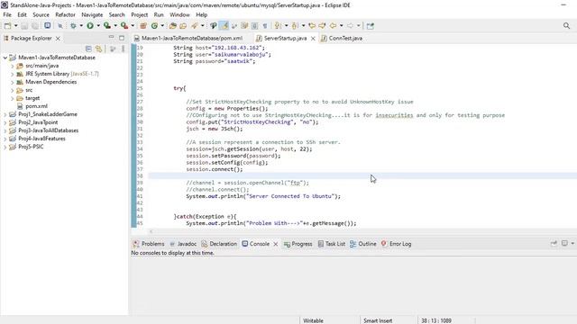Click the Open Type toolbar icon

[x=172, y=26]
